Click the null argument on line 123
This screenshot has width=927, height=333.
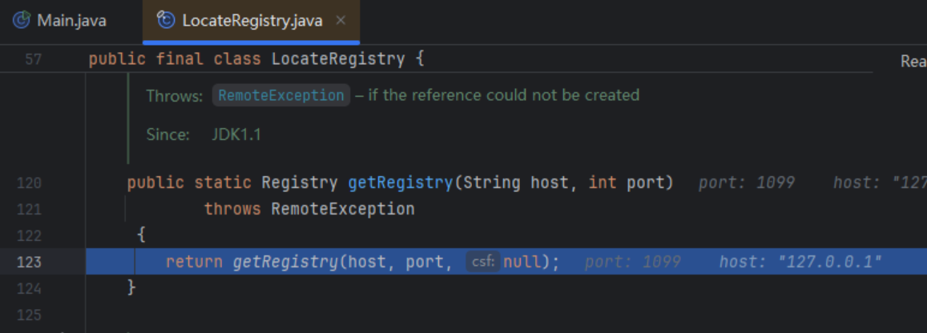(x=524, y=262)
